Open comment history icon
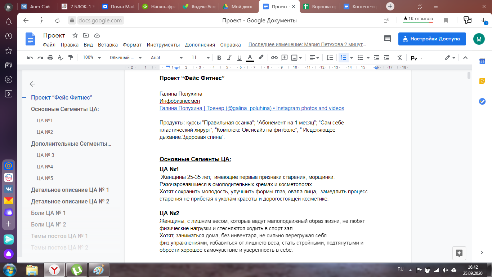 [388, 39]
